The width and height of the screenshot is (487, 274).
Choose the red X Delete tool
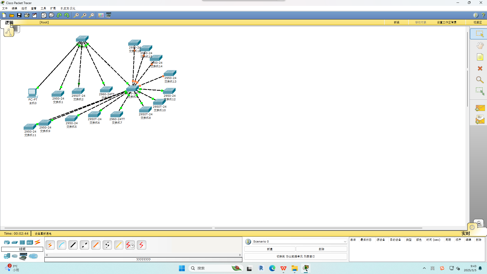(480, 68)
